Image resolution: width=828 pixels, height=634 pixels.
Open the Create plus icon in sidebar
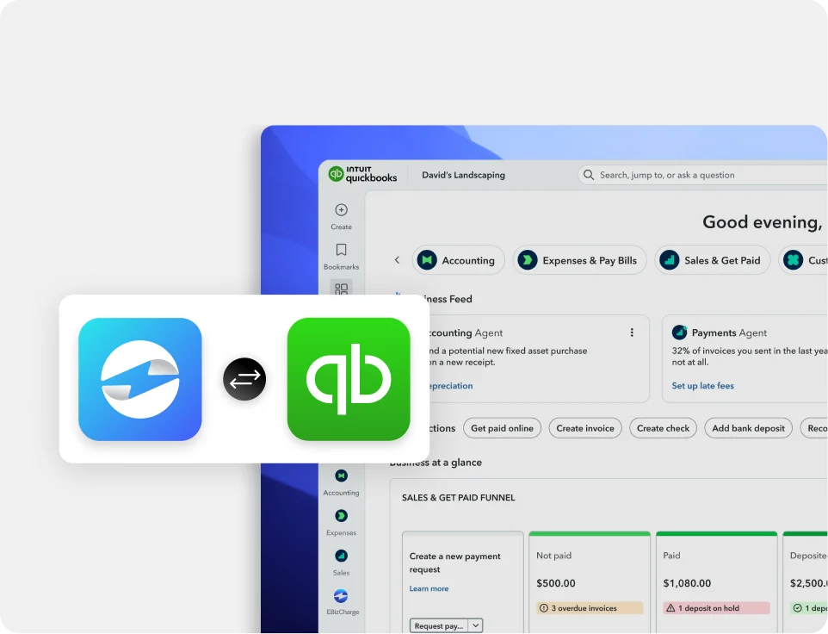pos(341,209)
